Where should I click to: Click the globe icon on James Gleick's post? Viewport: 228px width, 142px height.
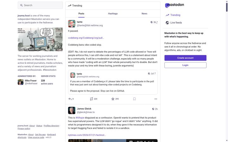coord(153,109)
